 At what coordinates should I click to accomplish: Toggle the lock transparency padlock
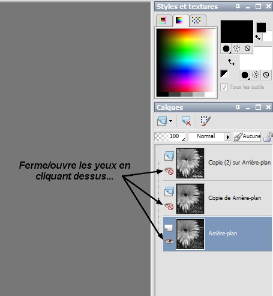268,137
